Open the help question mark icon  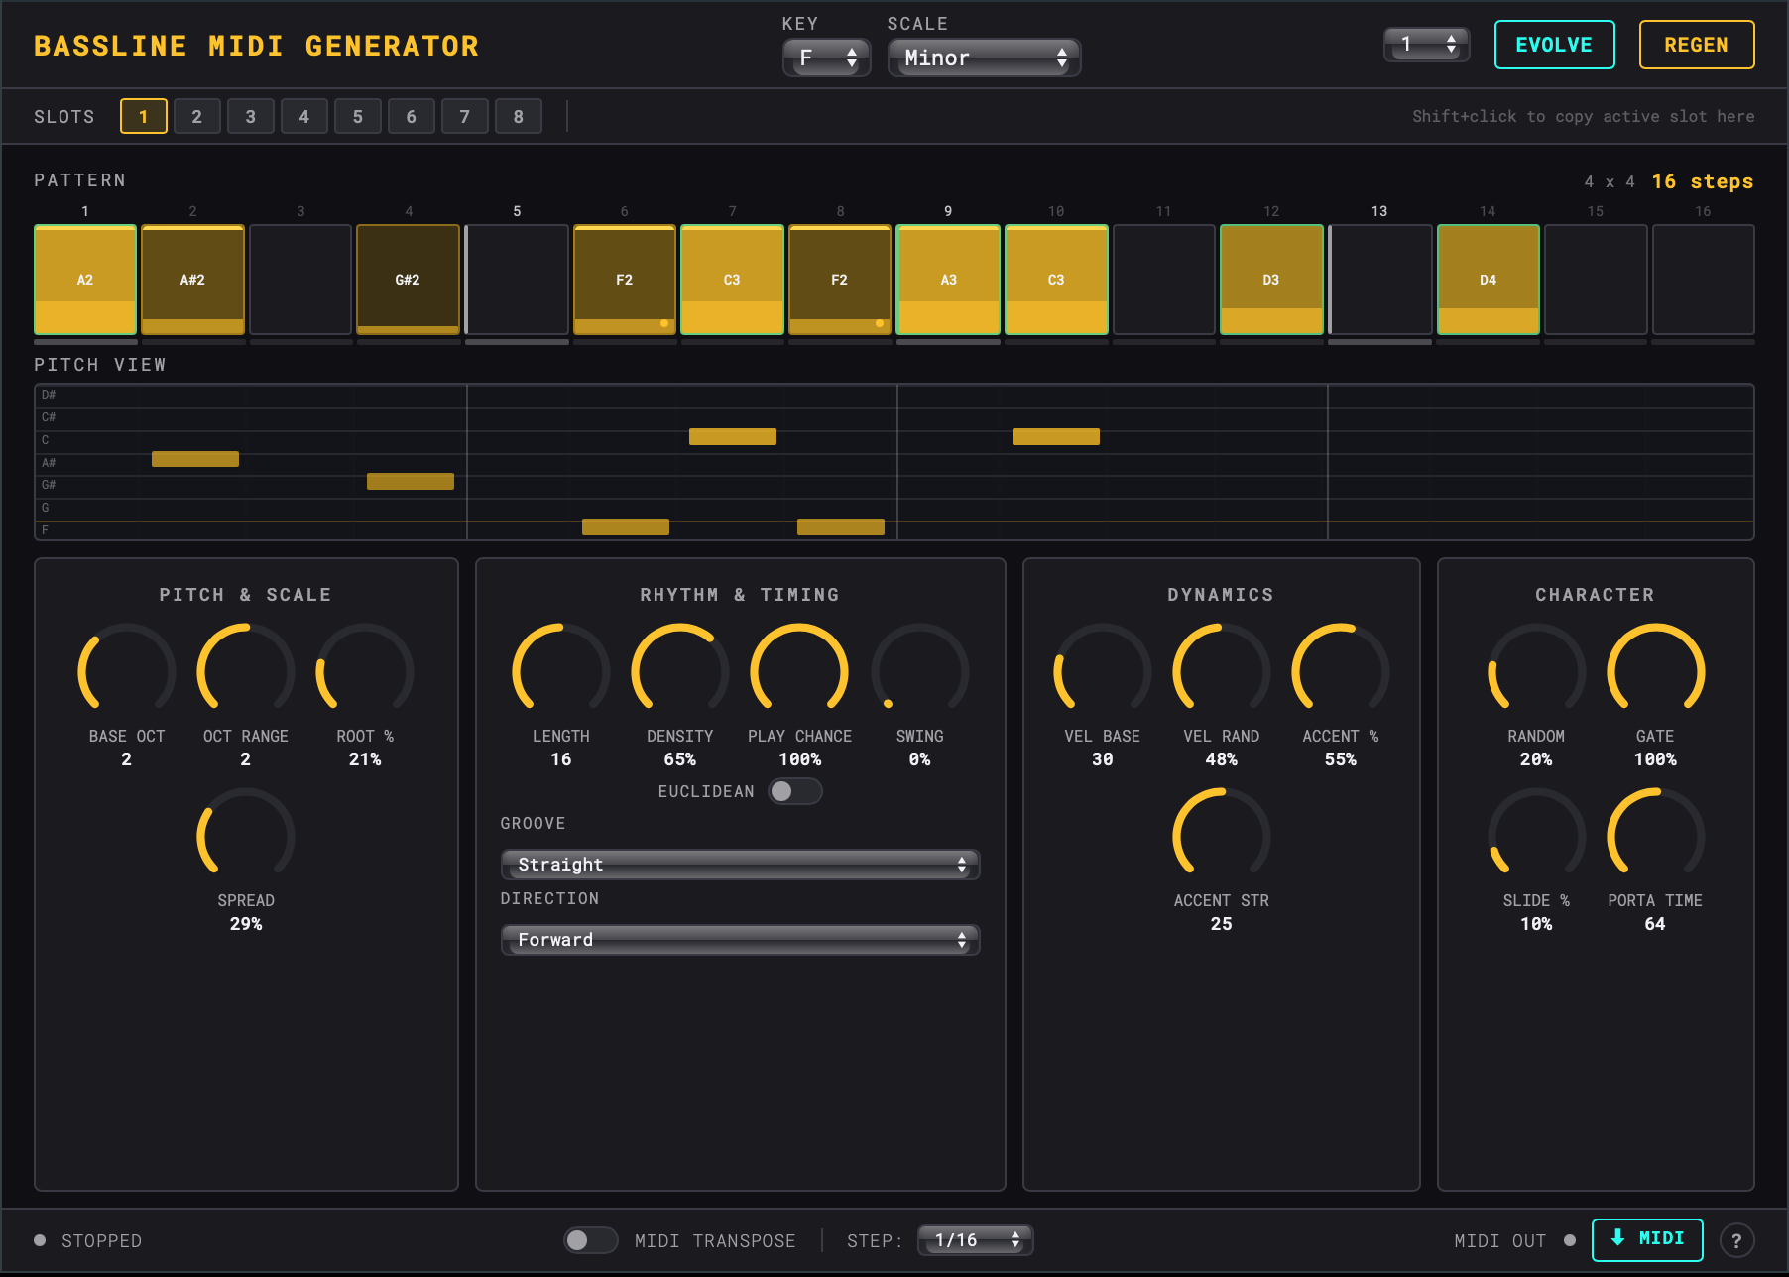pyautogui.click(x=1736, y=1239)
